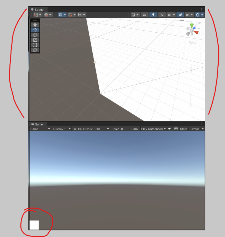Toggle the Gizmos button in Game view
The width and height of the screenshot is (225, 237).
pyautogui.click(x=194, y=129)
